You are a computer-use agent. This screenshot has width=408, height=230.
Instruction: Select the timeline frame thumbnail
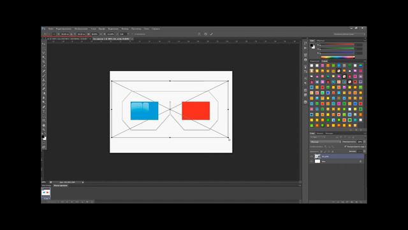pos(46,192)
